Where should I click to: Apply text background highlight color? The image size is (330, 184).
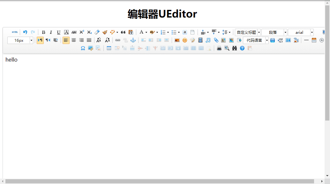click(152, 32)
